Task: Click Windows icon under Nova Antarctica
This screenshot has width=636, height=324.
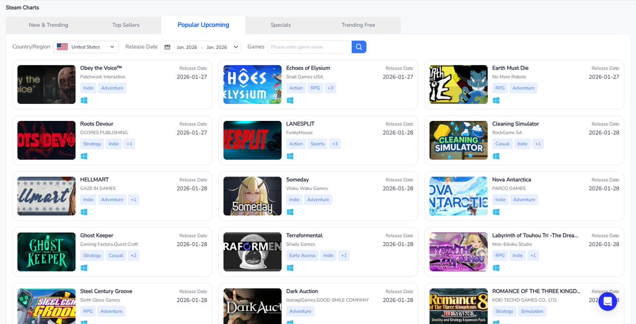Action: 496,212
